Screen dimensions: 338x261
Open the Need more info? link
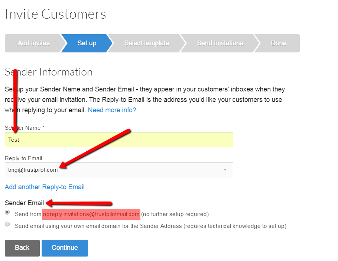[112, 110]
